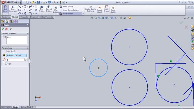
Task: Cancel Scale with red X
Action: tap(7, 29)
